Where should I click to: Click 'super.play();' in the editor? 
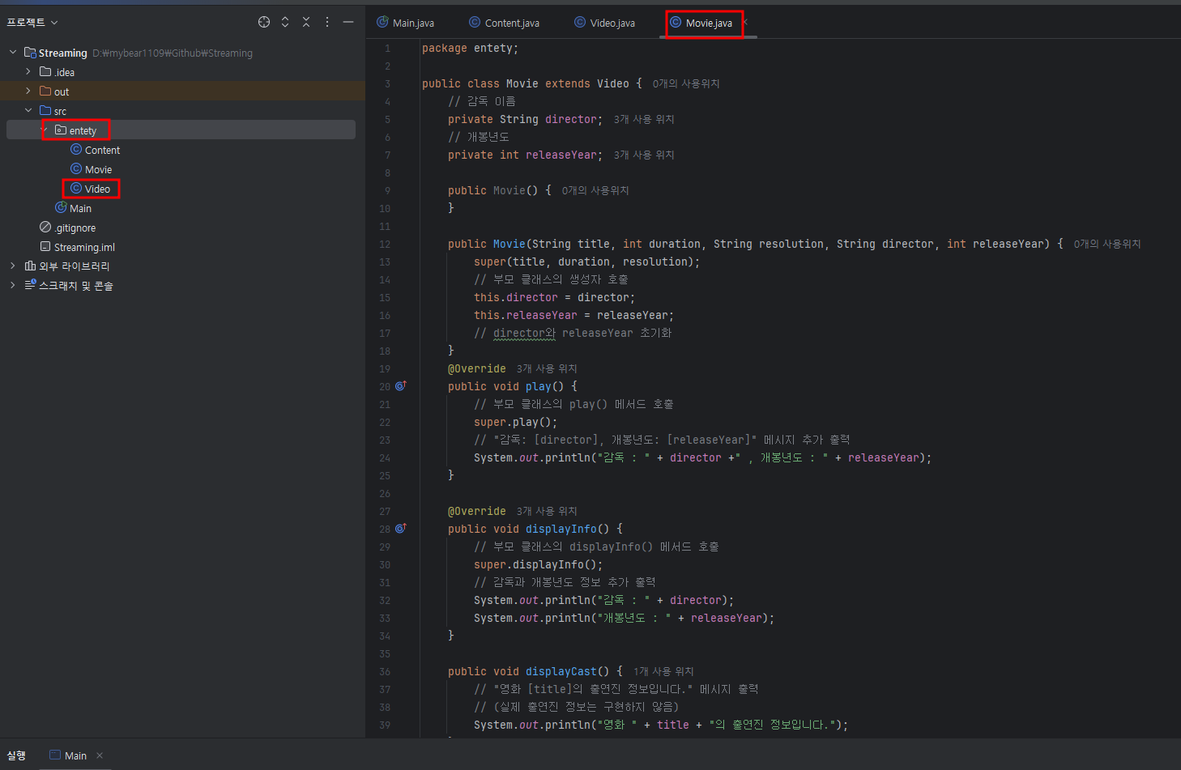pyautogui.click(x=515, y=422)
